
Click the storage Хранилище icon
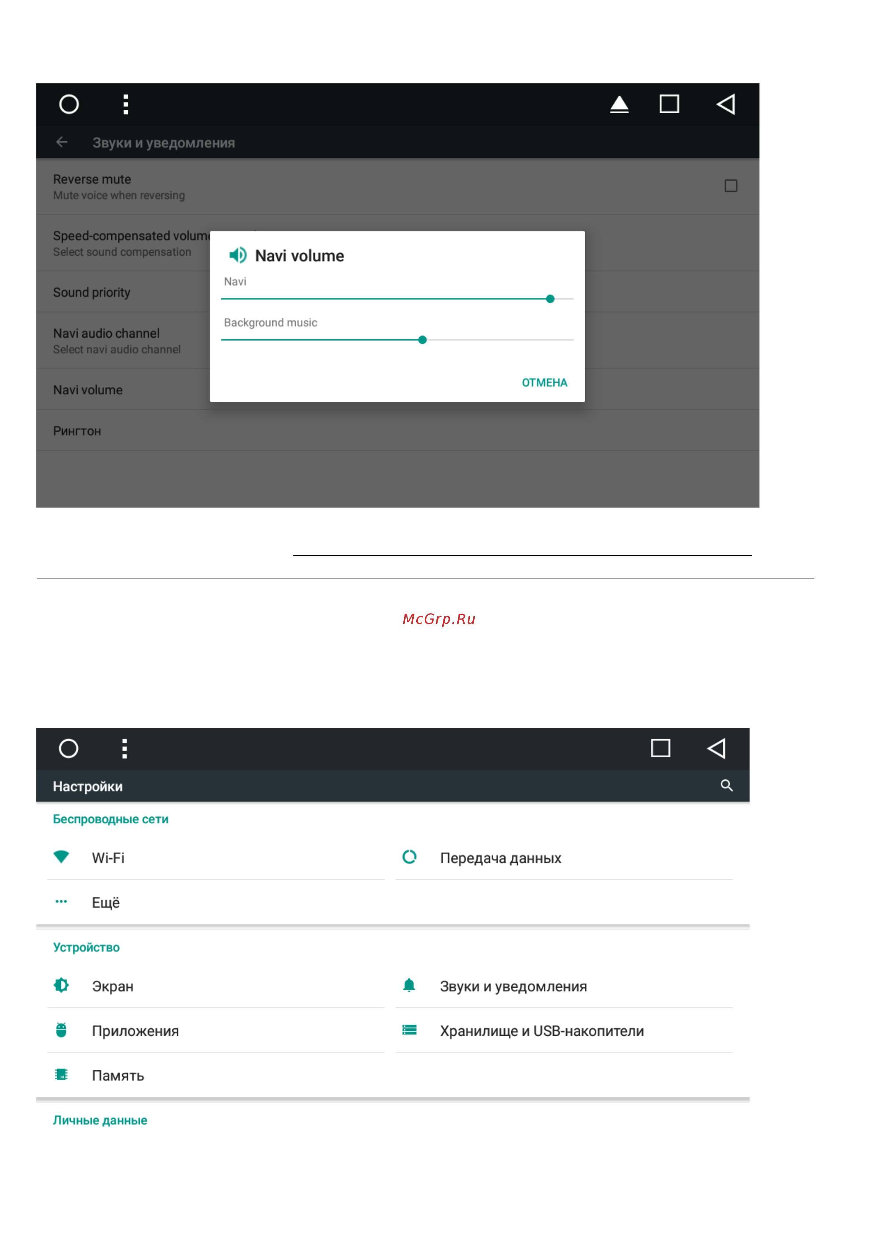pos(409,1030)
